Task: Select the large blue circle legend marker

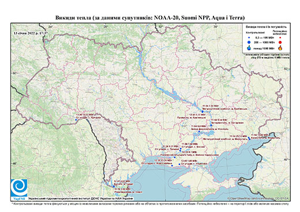Action: (x=249, y=42)
